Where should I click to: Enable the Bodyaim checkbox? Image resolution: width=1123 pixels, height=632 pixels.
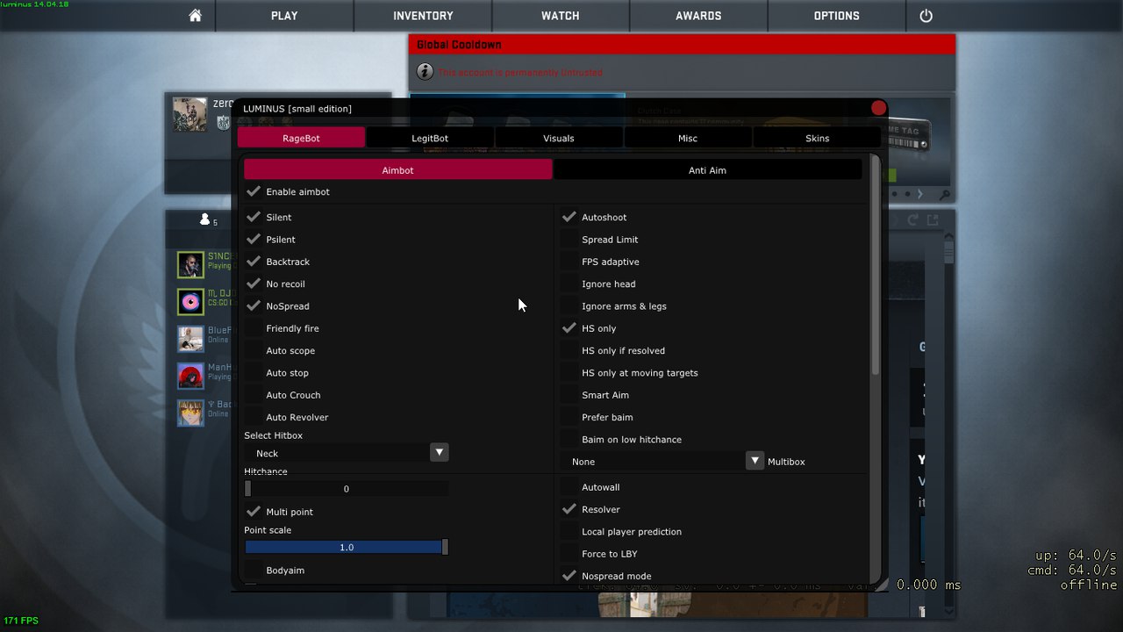point(254,570)
